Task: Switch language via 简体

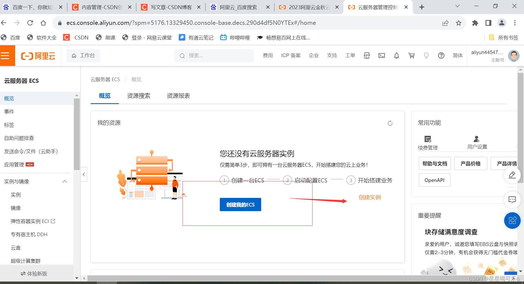Action: [x=458, y=55]
